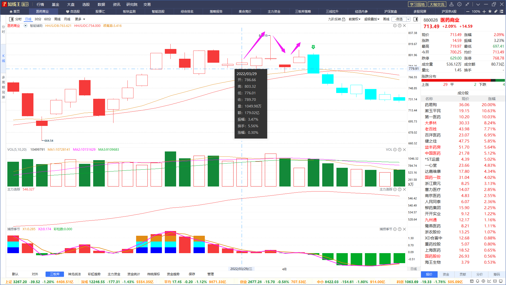This screenshot has width=506, height=285.
Task: Zoom in with the plus icon
Action: (484, 12)
